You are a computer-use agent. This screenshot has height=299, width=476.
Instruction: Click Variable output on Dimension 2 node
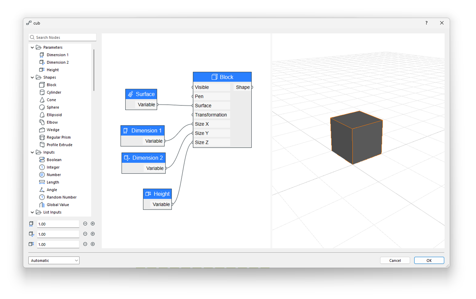tap(155, 168)
